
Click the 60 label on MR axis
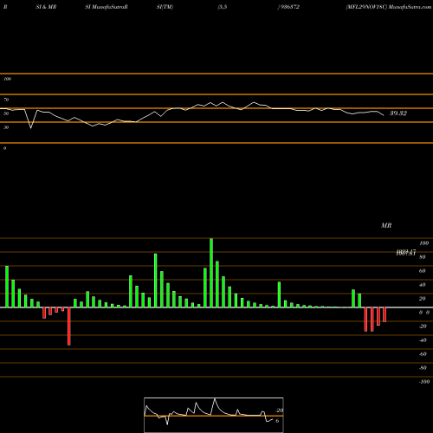pyautogui.click(x=422, y=271)
